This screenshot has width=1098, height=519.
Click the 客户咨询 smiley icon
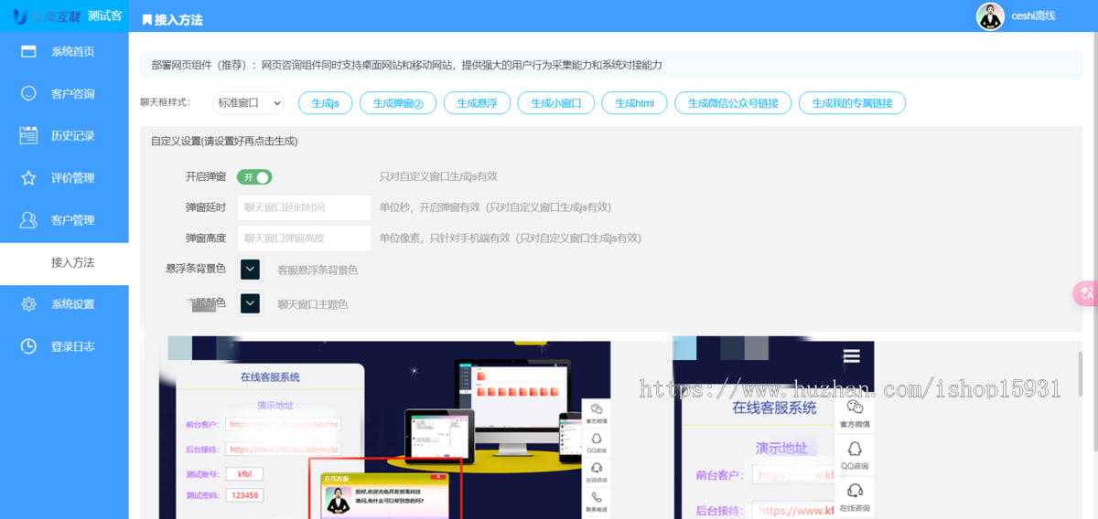coord(28,93)
